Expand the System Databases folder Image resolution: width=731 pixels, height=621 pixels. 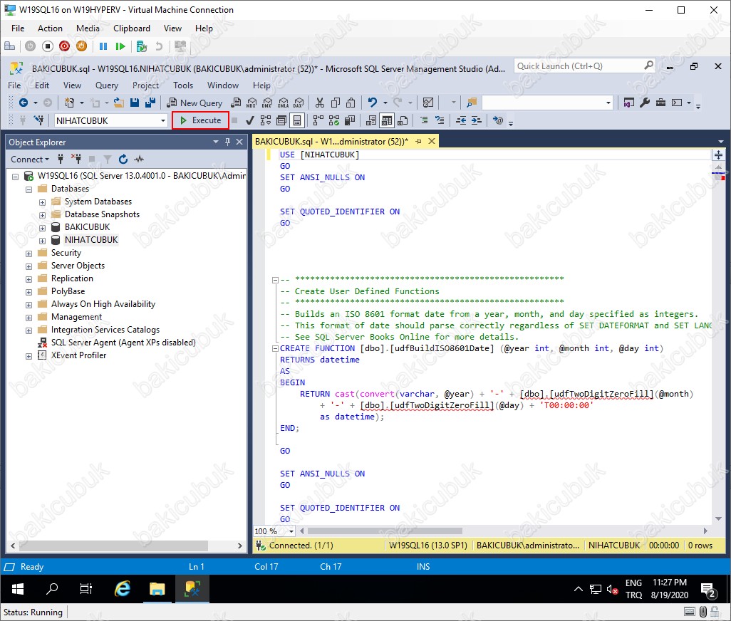coord(43,202)
